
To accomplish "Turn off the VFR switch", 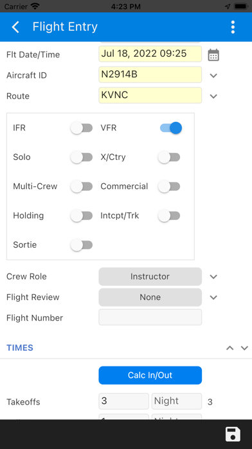I will (x=170, y=128).
